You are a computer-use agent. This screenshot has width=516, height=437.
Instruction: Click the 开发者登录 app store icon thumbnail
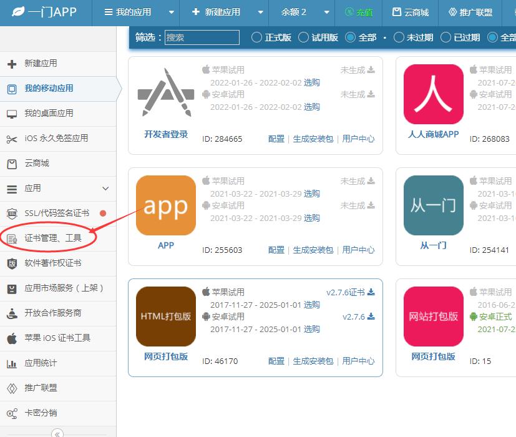[x=166, y=93]
